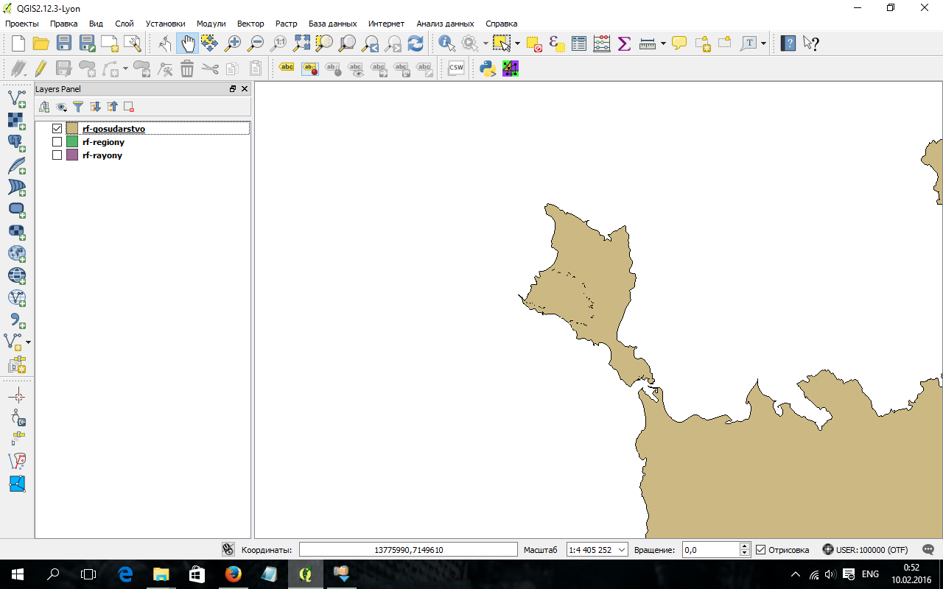Toggle the Отрисовка render checkbox

pos(761,550)
